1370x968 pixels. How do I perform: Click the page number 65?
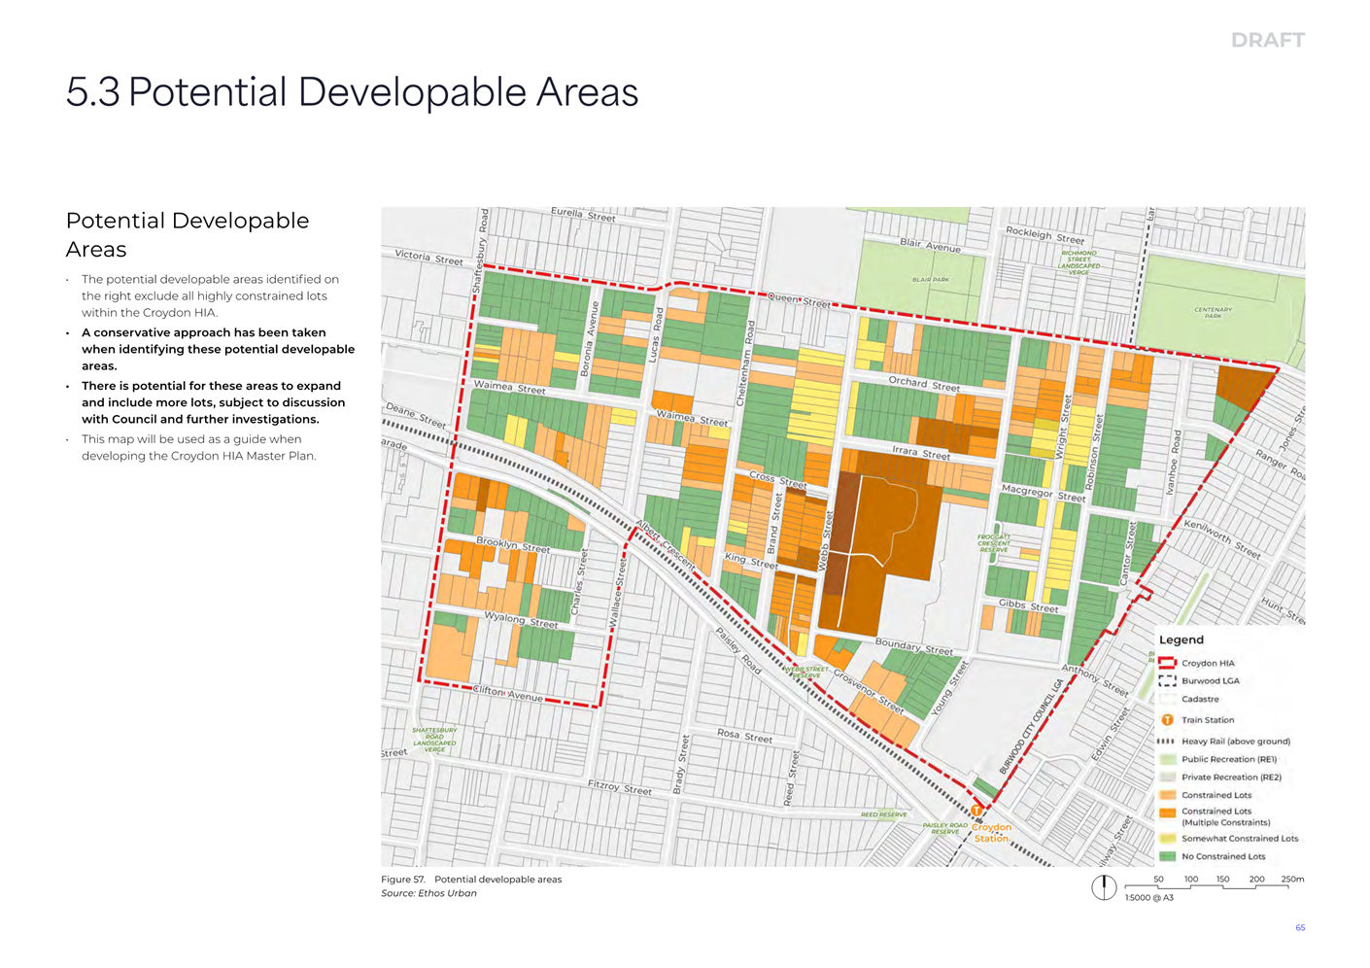(1300, 928)
